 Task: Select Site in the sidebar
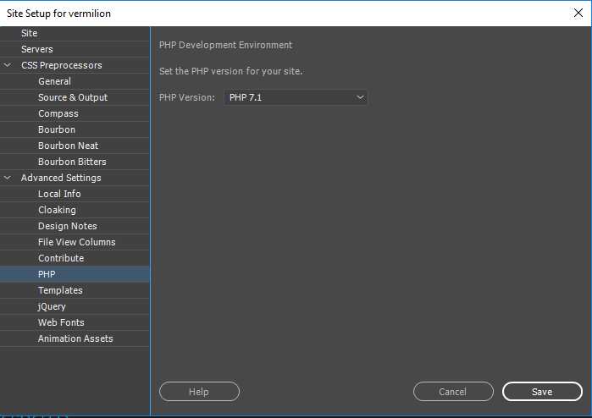(x=30, y=33)
